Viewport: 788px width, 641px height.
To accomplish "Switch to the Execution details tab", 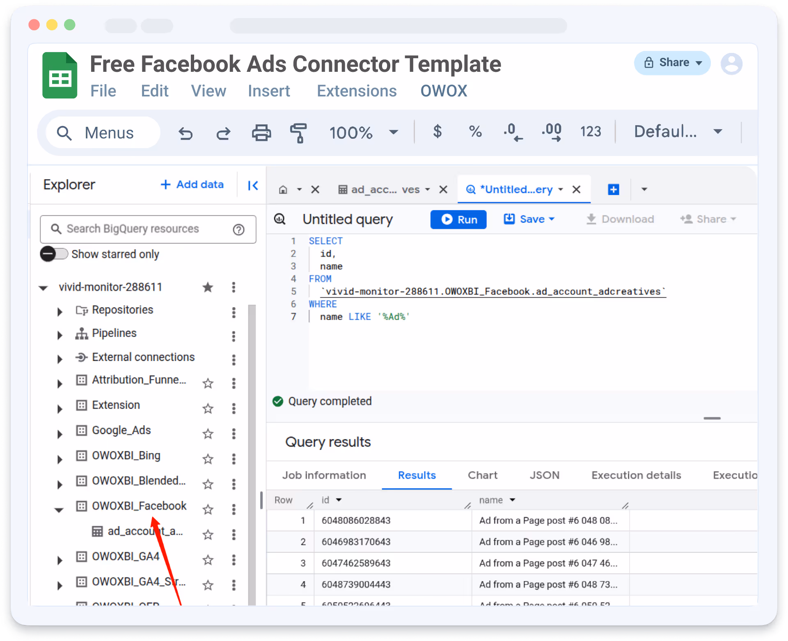I will (x=636, y=475).
